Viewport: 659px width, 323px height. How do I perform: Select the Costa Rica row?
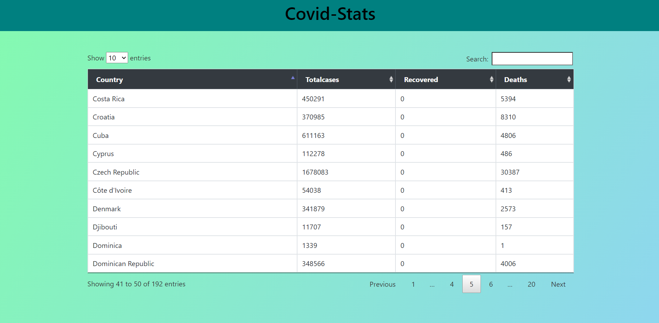click(108, 98)
